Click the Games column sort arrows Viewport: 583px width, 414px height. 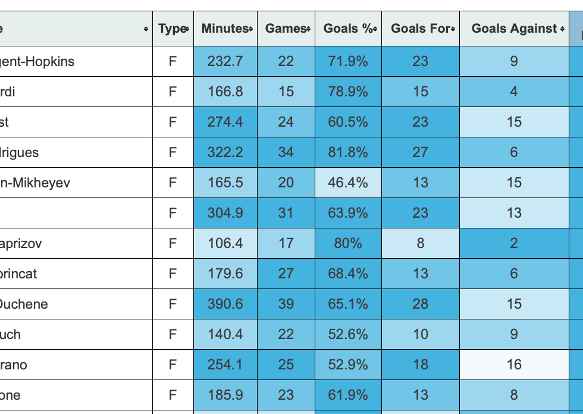tap(308, 29)
